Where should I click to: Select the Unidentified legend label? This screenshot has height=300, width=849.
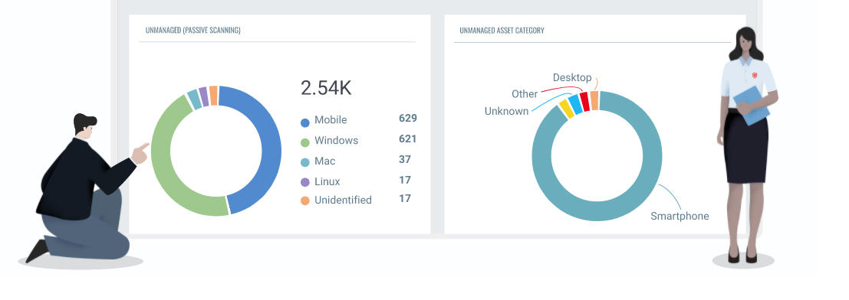[343, 200]
